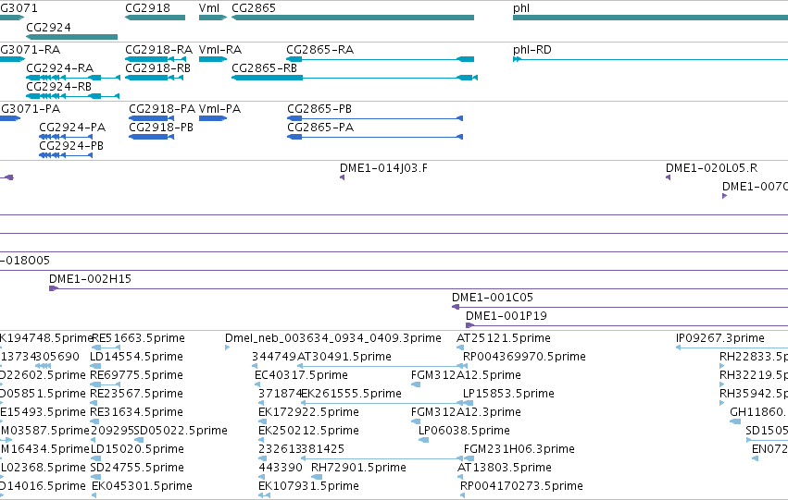Click EST RE51663.5prime

pos(106,348)
